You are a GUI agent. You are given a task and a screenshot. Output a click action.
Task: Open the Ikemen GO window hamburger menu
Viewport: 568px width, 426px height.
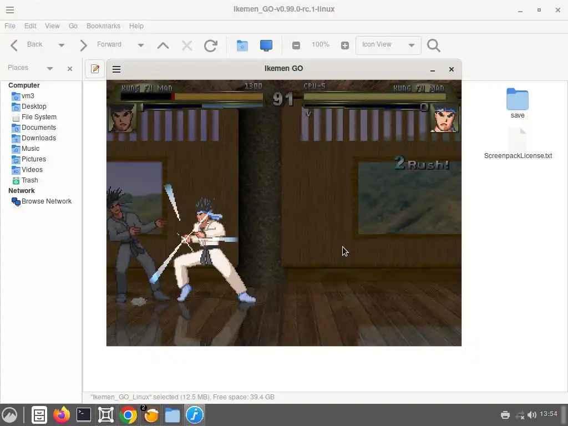(x=116, y=69)
